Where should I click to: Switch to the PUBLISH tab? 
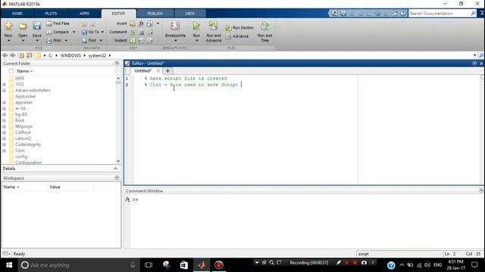[155, 14]
